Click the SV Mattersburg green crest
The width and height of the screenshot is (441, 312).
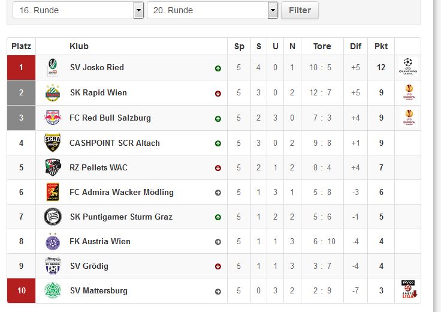(53, 290)
